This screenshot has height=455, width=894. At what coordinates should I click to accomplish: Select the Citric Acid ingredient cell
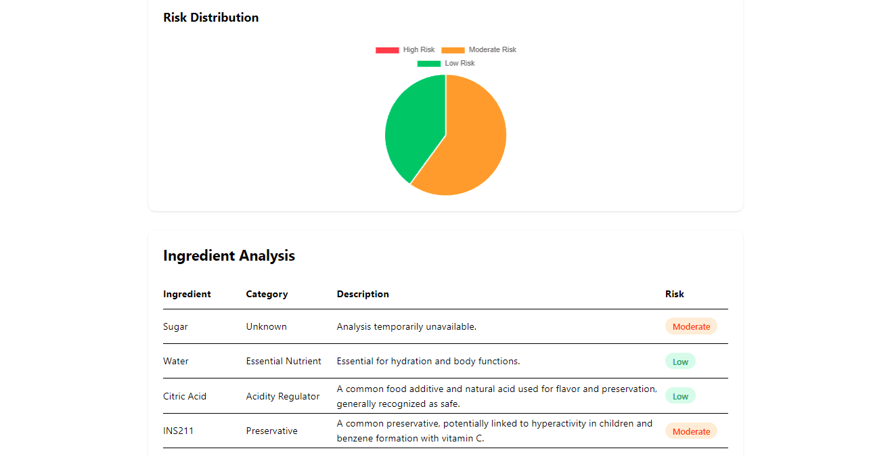[x=185, y=396]
